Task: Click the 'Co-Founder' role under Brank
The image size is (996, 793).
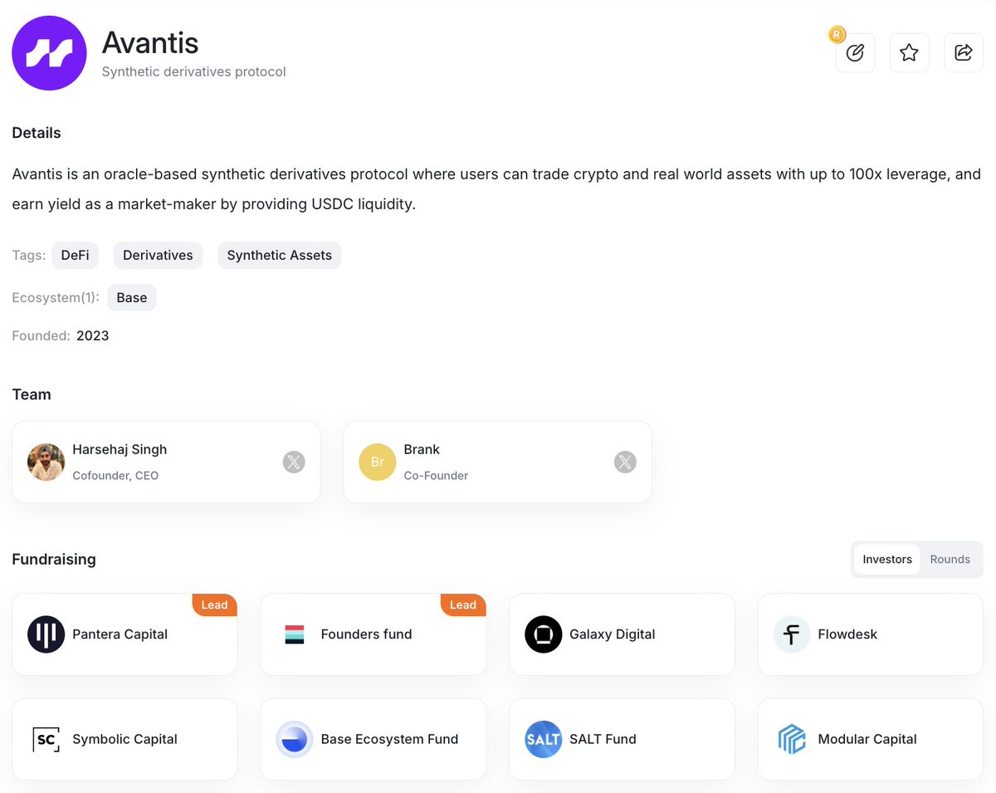Action: tap(436, 476)
